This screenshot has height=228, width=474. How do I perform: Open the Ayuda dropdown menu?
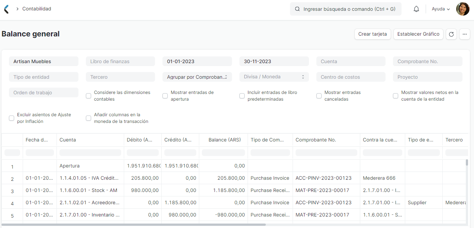click(440, 9)
